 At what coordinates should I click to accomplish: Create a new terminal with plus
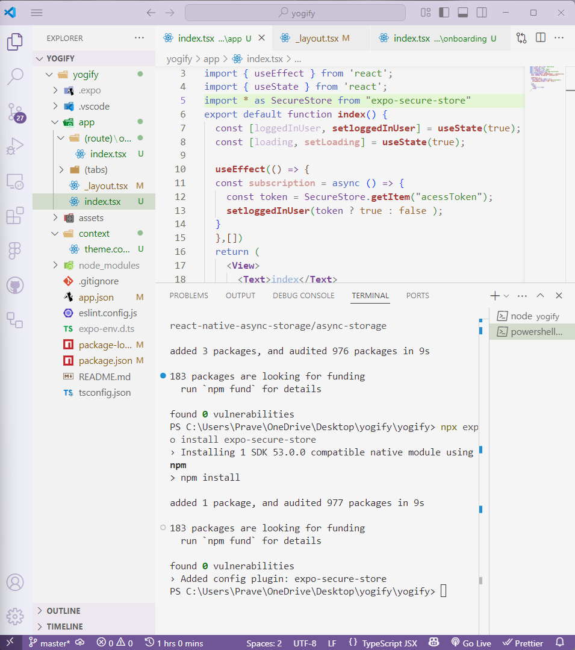point(495,296)
